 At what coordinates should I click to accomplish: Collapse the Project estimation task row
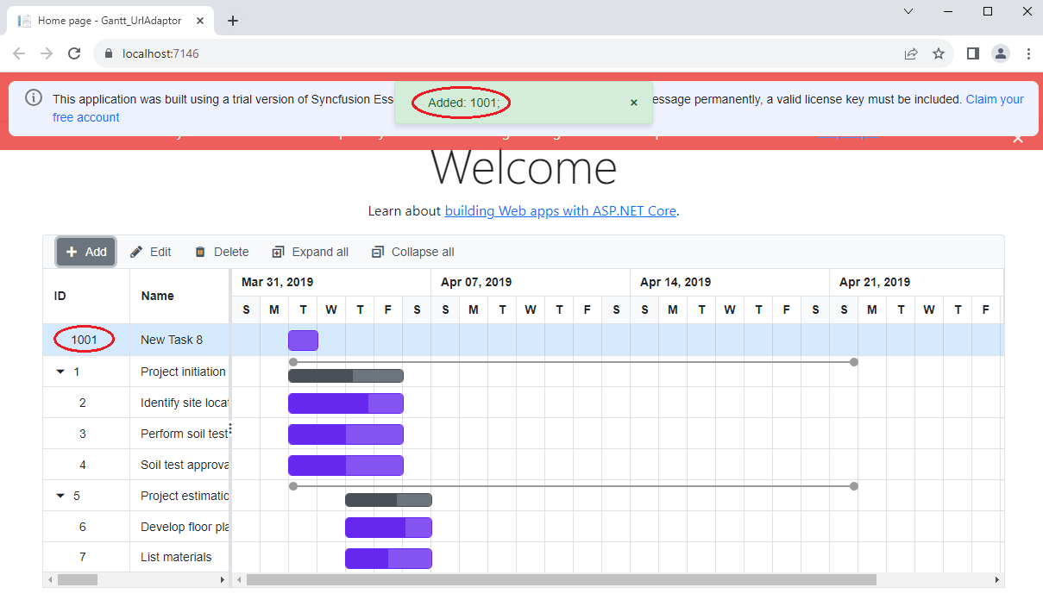[x=60, y=495]
